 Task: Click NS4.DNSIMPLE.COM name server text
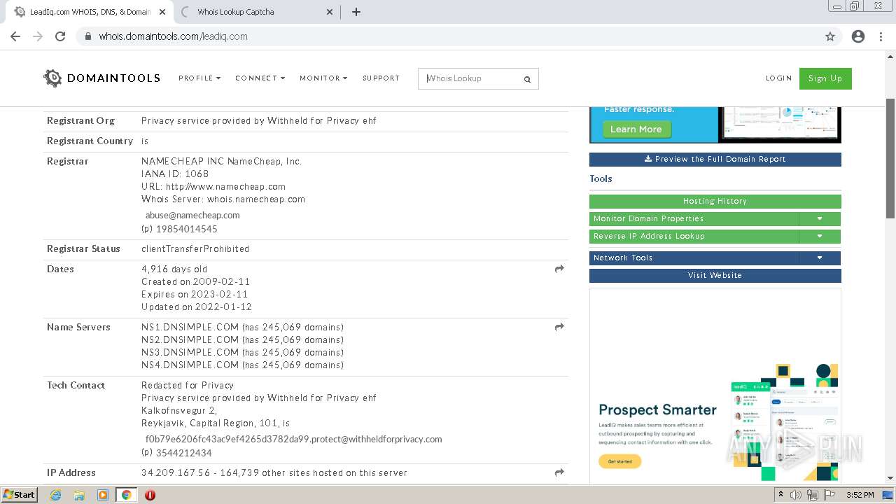pyautogui.click(x=190, y=365)
